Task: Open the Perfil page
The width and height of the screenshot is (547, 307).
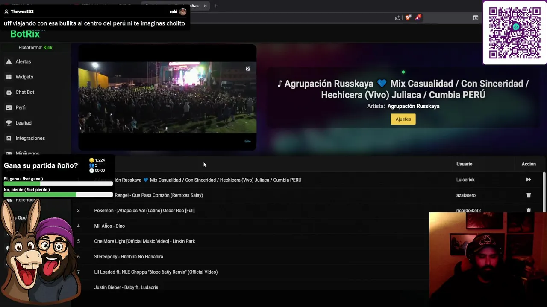Action: (x=21, y=107)
